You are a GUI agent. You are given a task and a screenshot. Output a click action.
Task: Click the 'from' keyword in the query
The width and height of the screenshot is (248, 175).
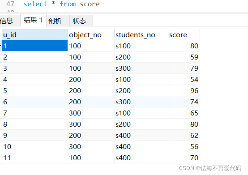[x=68, y=4]
